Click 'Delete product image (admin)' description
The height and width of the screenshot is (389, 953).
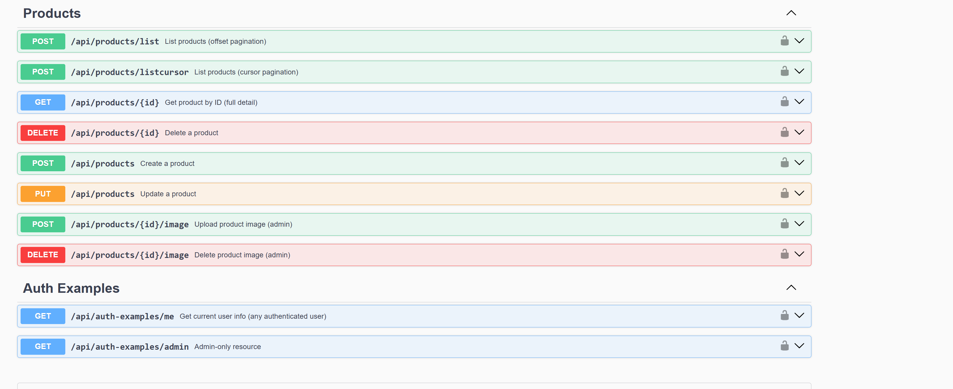pos(242,255)
